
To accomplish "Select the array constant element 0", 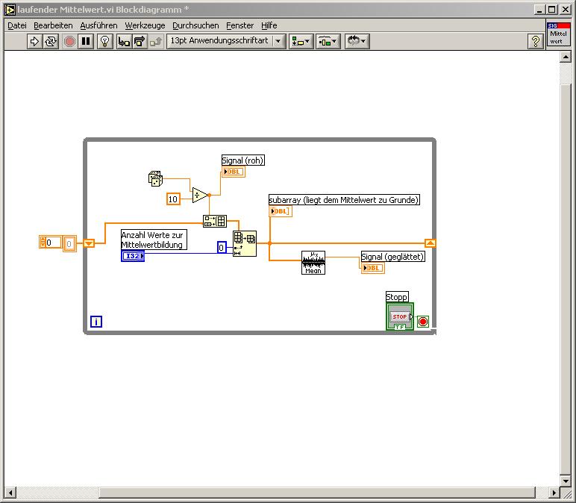I will point(70,243).
